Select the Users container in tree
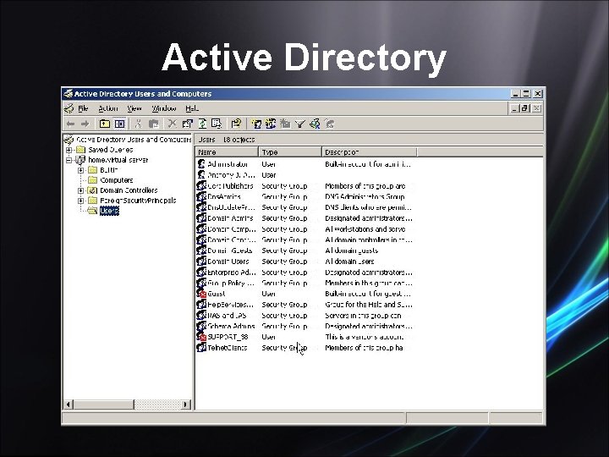The height and width of the screenshot is (457, 609). 109,211
